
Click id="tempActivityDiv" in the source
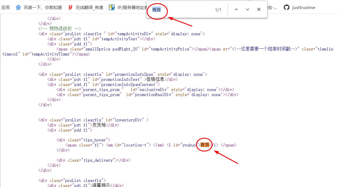(130, 34)
